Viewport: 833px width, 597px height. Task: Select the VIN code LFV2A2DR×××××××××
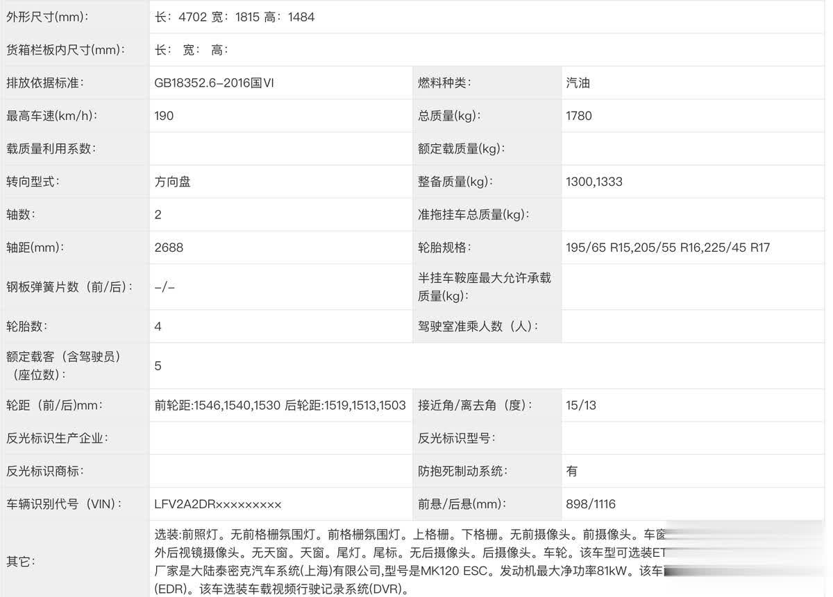218,504
